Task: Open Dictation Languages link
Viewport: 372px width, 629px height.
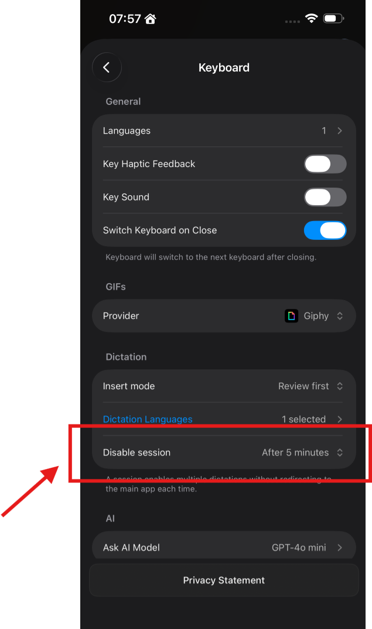Action: point(148,419)
